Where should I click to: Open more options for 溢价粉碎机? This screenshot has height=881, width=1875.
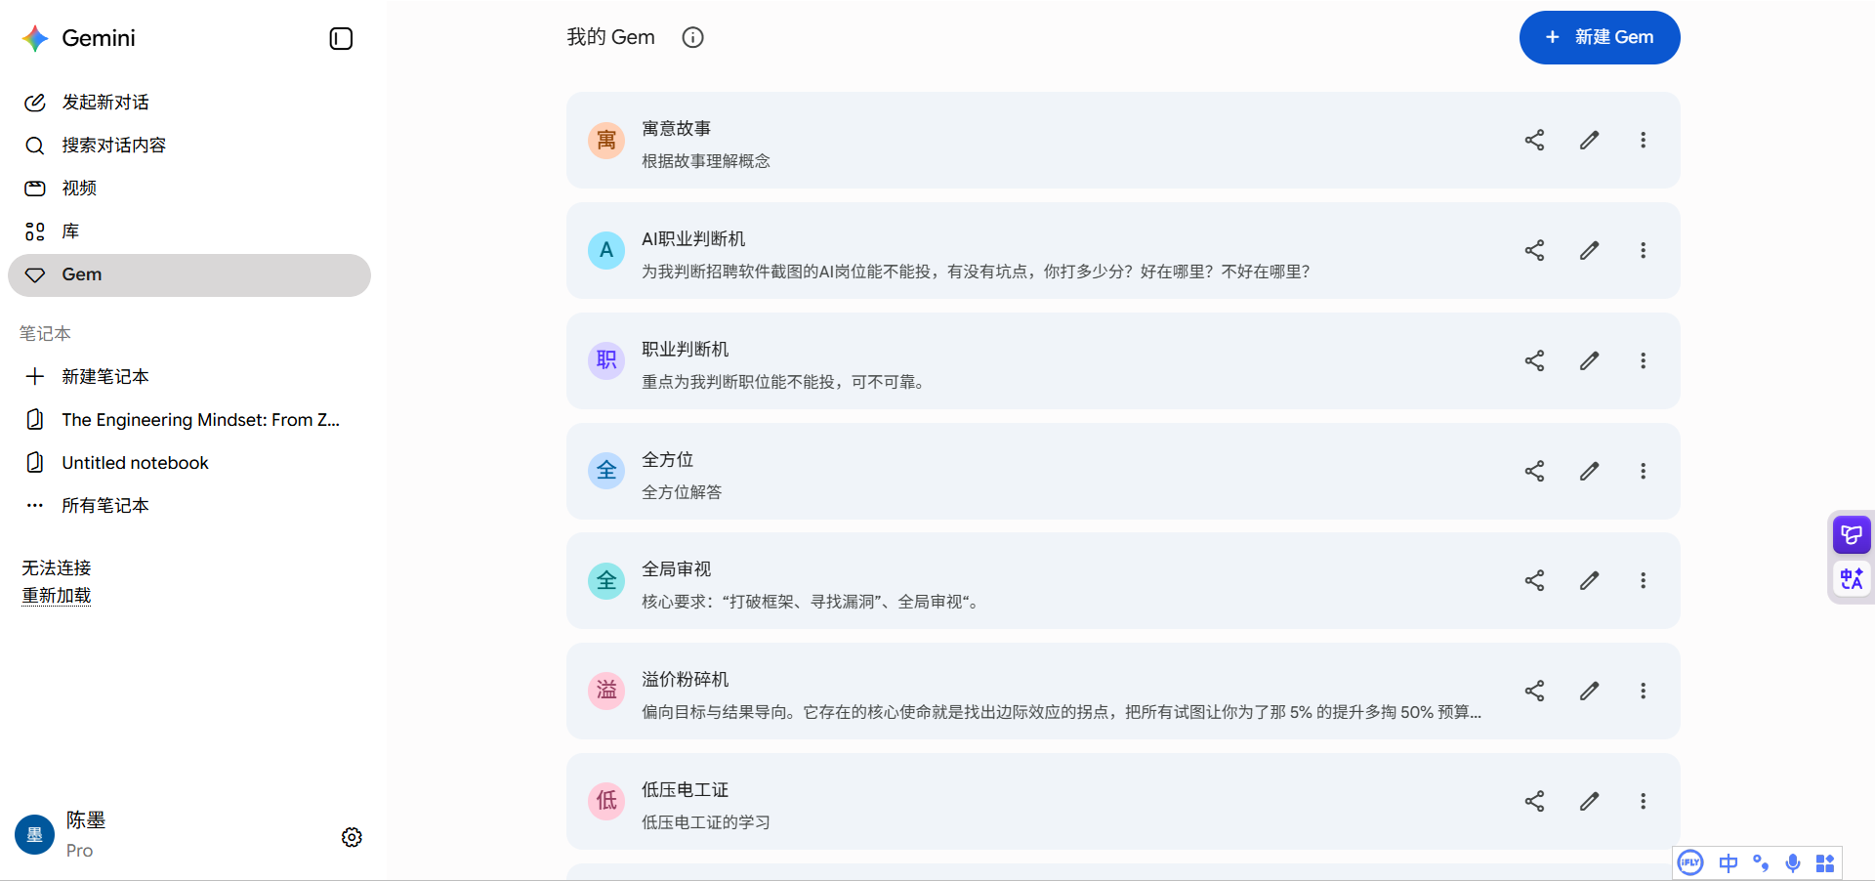[x=1643, y=692]
